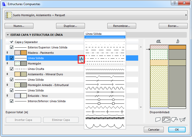
Task: Choose the solid line type in popup
Action: pyautogui.click(x=105, y=37)
